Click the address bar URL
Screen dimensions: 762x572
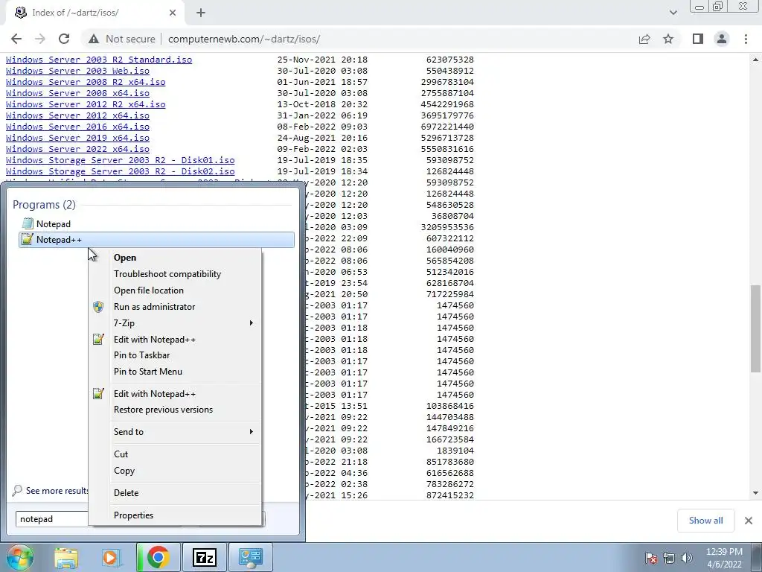pyautogui.click(x=244, y=39)
